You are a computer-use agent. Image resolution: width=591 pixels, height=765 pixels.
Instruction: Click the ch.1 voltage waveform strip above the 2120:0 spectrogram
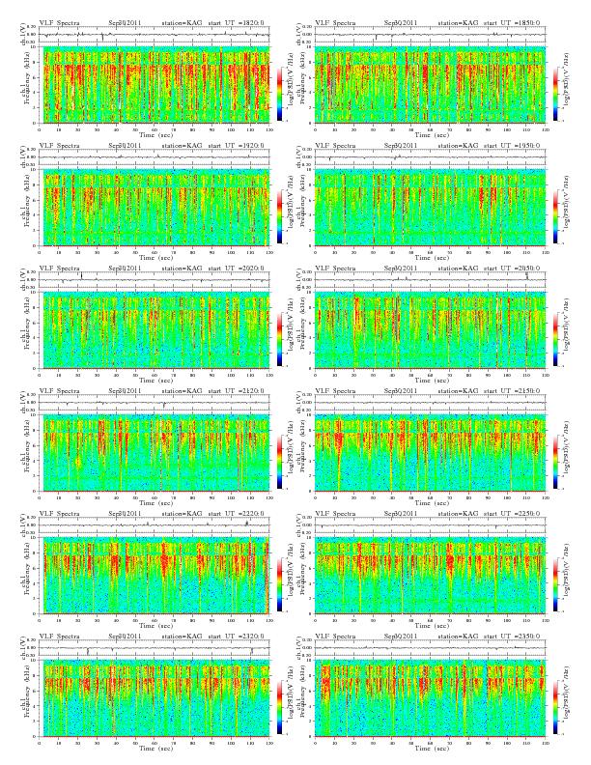point(155,403)
